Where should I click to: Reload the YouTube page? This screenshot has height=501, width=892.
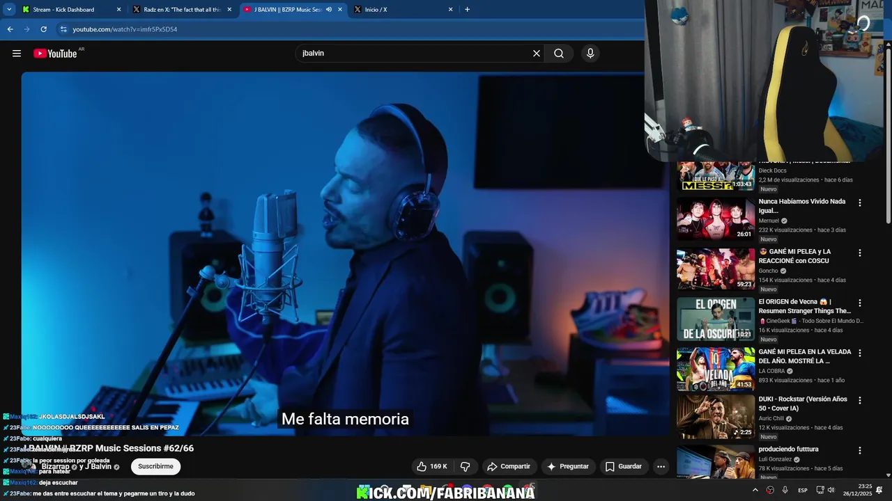pos(43,29)
